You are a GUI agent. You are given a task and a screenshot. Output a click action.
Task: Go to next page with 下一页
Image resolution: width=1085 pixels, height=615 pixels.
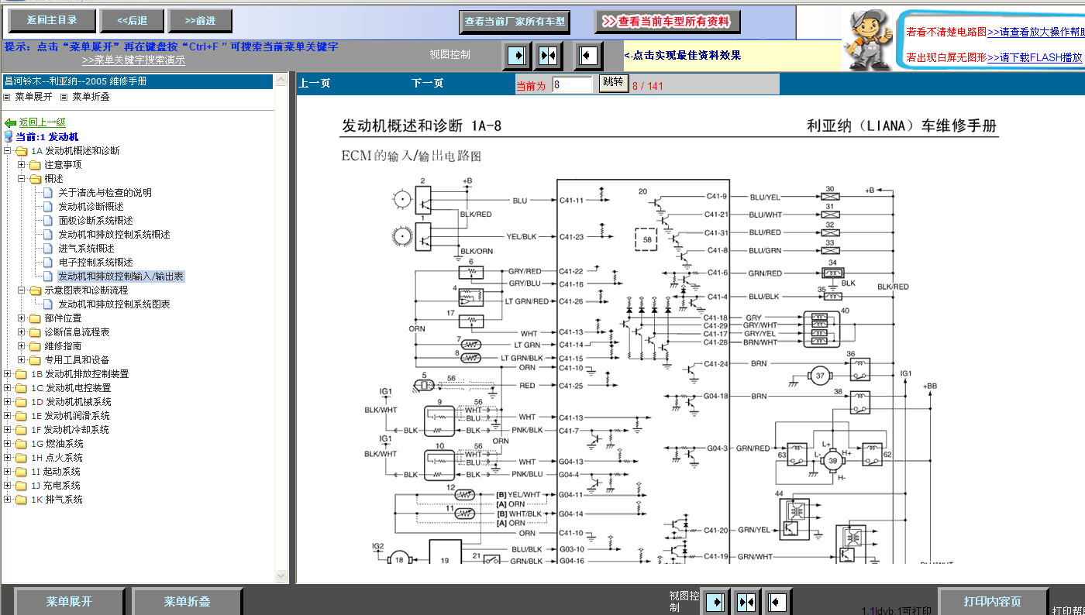coord(427,84)
